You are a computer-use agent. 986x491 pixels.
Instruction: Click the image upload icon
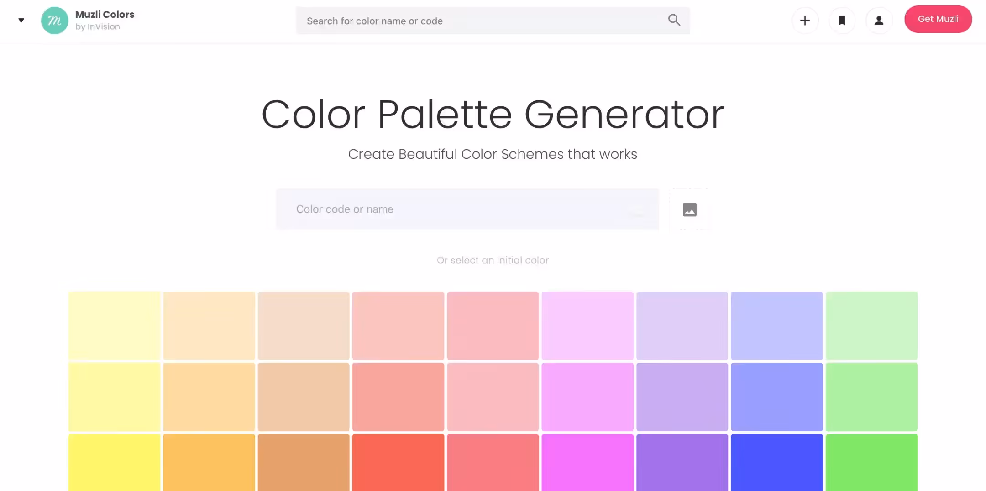pyautogui.click(x=689, y=209)
